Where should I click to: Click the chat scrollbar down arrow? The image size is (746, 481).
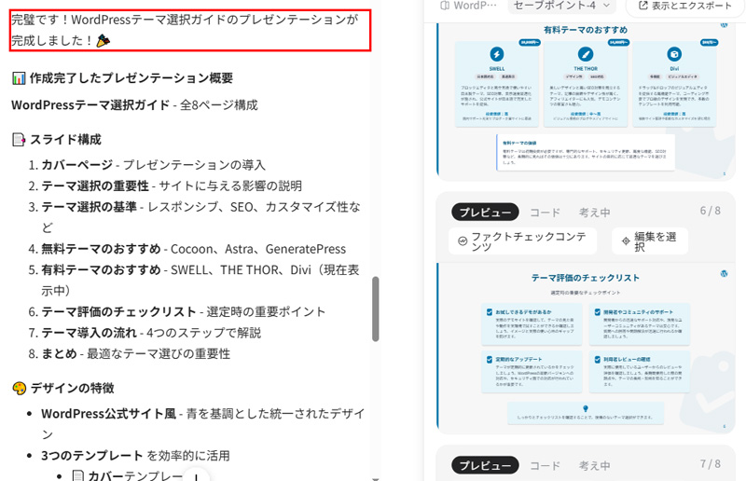coord(376,478)
